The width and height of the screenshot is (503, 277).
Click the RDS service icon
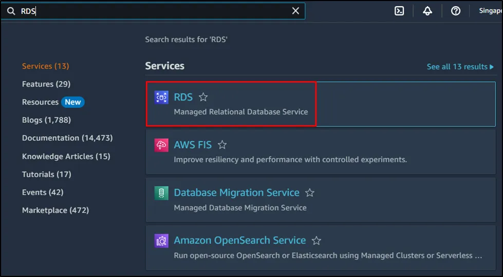161,97
